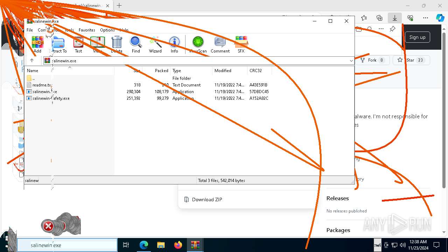Switch to WinRAR on the taskbar
The height and width of the screenshot is (252, 448).
point(195,245)
